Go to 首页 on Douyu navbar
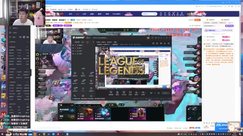This screenshot has width=243, height=136. [x=70, y=14]
